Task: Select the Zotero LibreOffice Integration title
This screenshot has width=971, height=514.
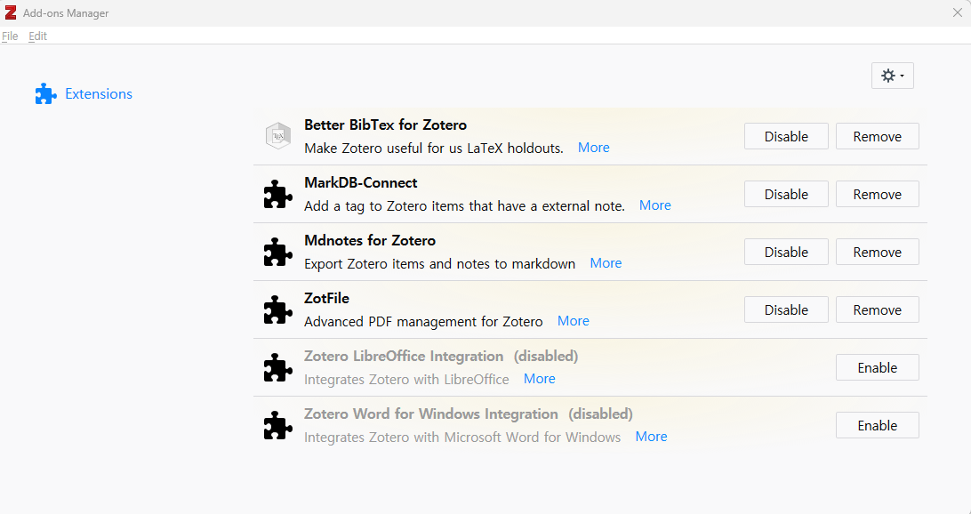Action: (x=404, y=356)
